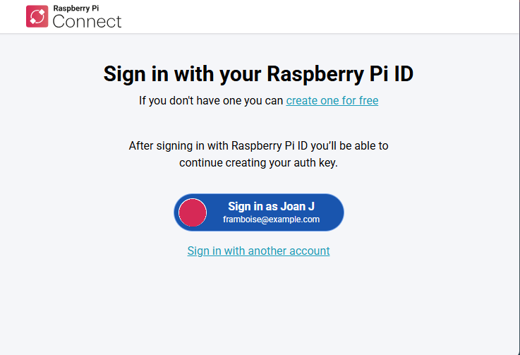Click the word "free" in the create link

[x=368, y=100]
